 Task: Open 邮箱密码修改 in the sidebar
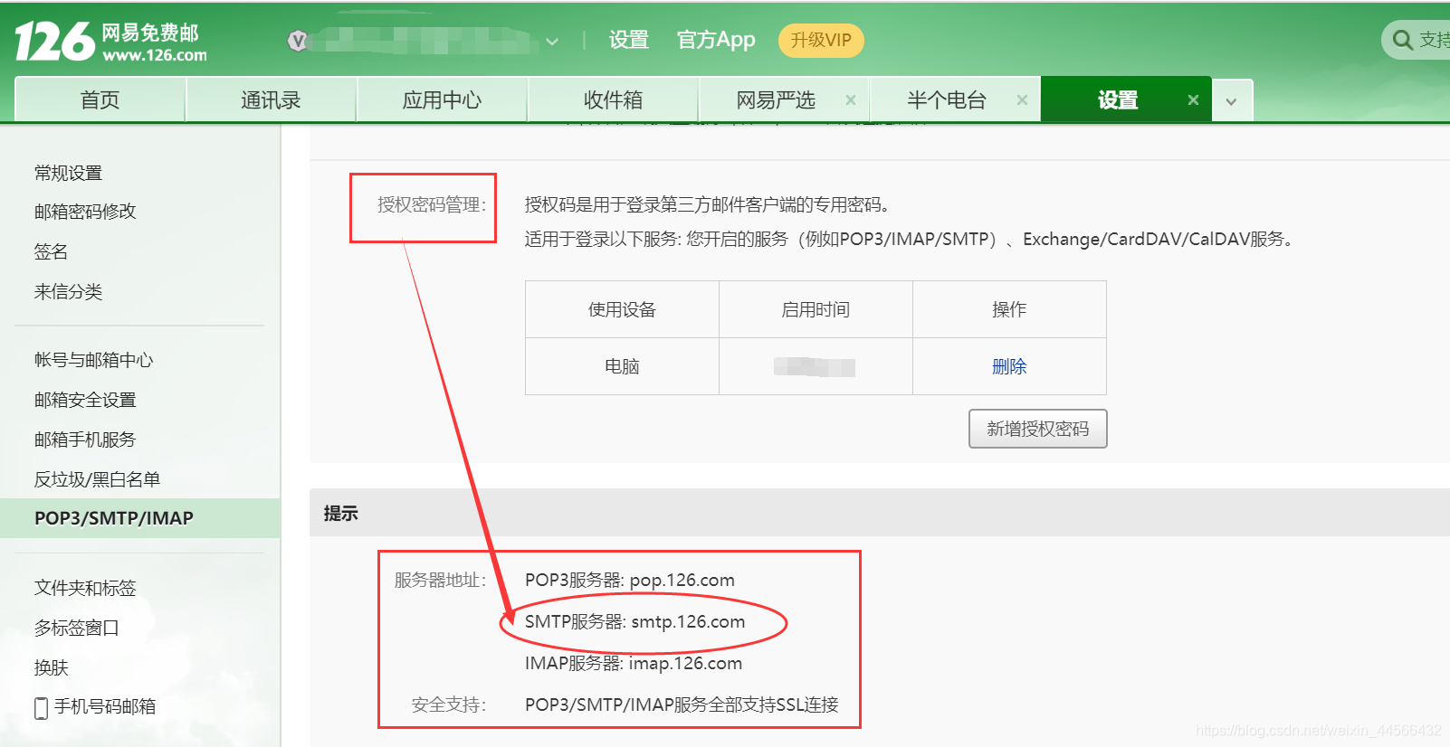click(85, 211)
